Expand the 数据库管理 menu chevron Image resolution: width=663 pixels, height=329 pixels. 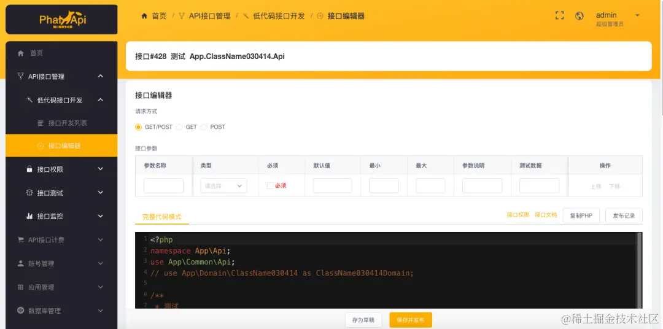[x=100, y=311]
